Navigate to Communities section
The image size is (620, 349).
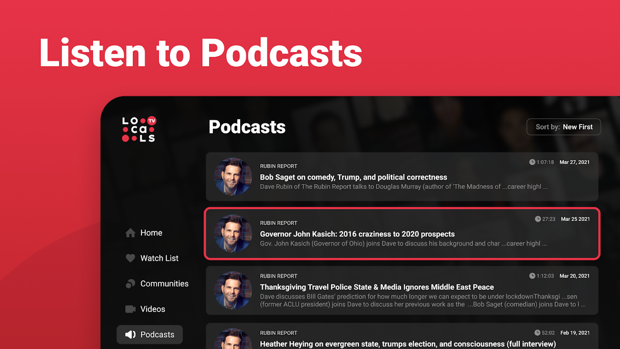click(x=157, y=284)
